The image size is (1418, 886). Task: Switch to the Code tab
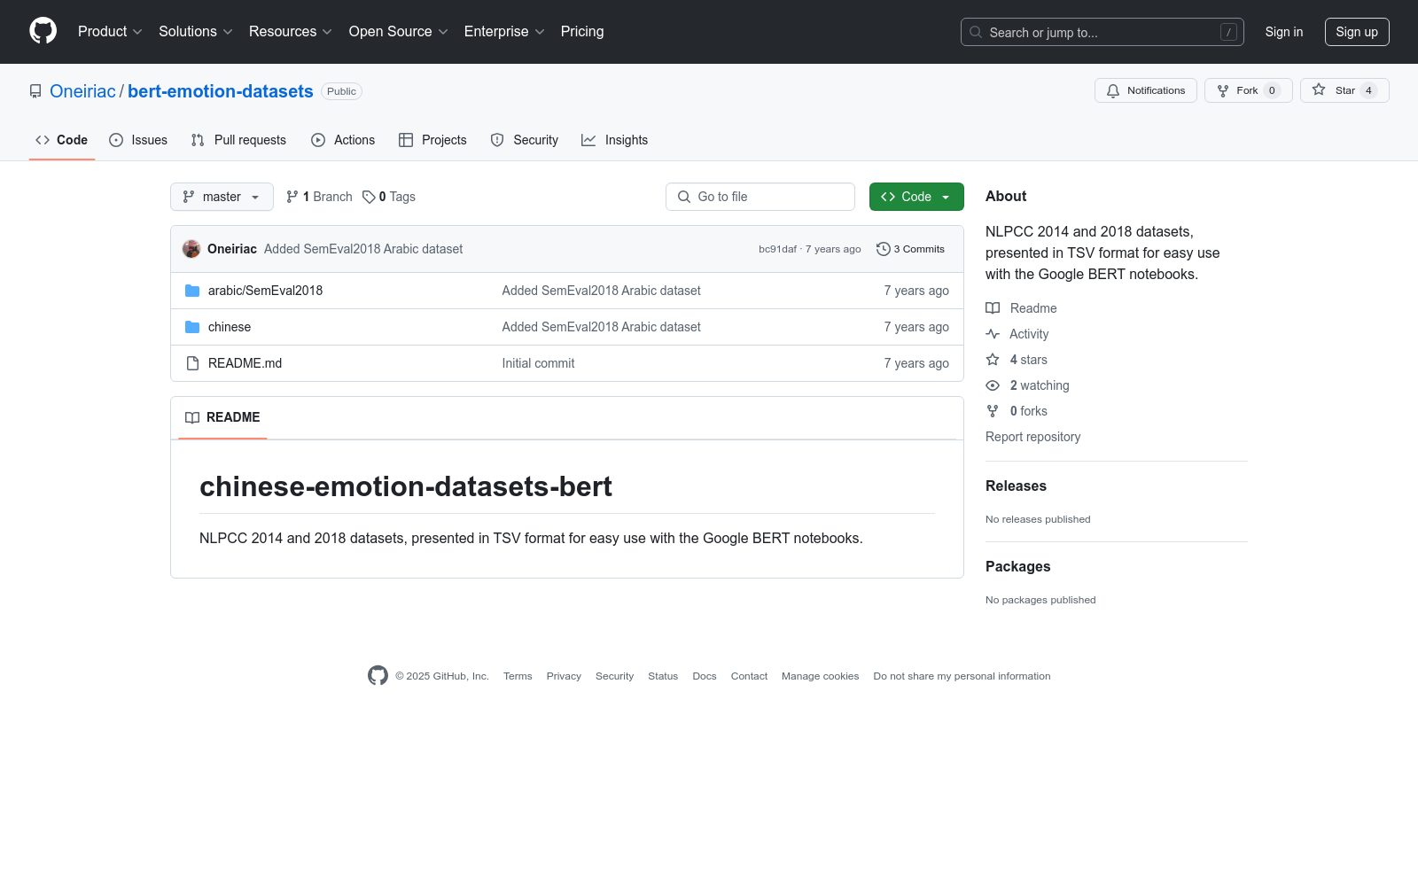pyautogui.click(x=61, y=140)
